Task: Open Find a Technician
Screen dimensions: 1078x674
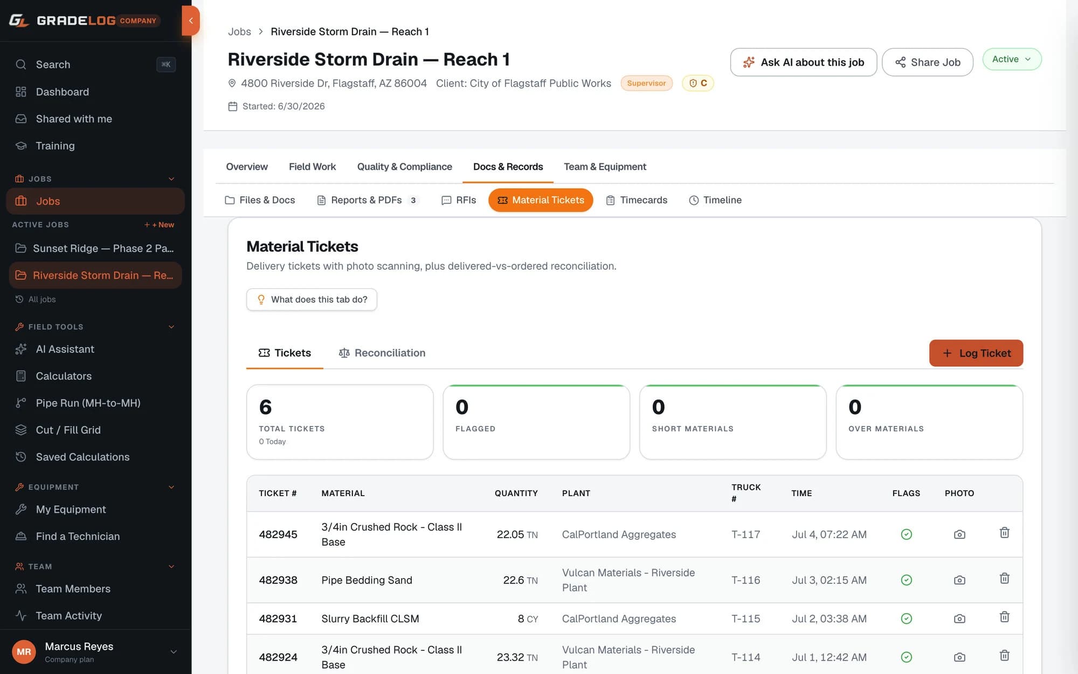Action: [95, 536]
